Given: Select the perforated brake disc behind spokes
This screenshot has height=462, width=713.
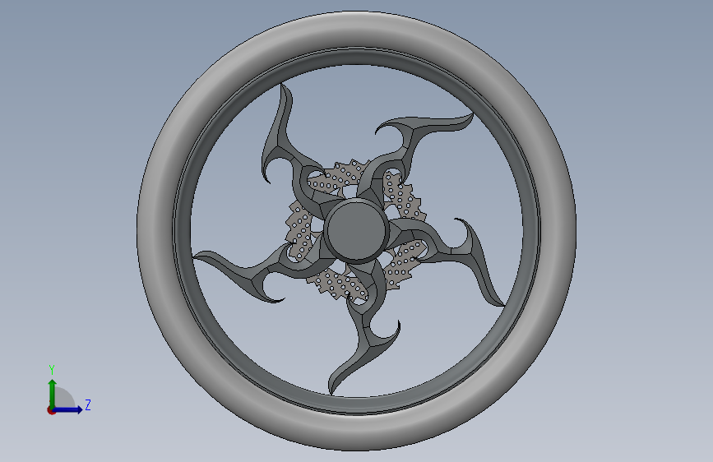Looking at the screenshot, I should [402, 198].
